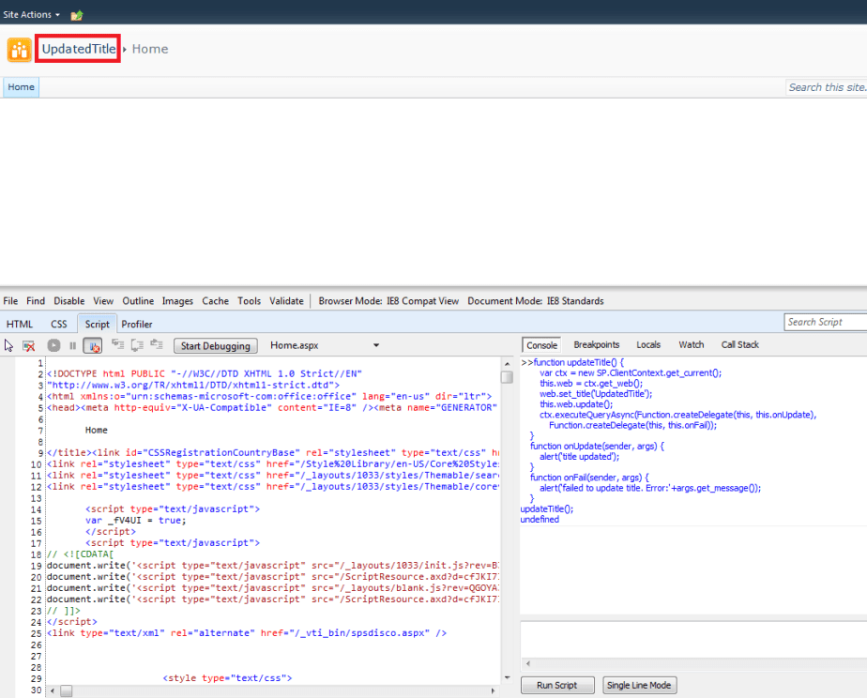Image resolution: width=867 pixels, height=698 pixels.
Task: Toggle Single Line Mode for console
Action: click(639, 685)
